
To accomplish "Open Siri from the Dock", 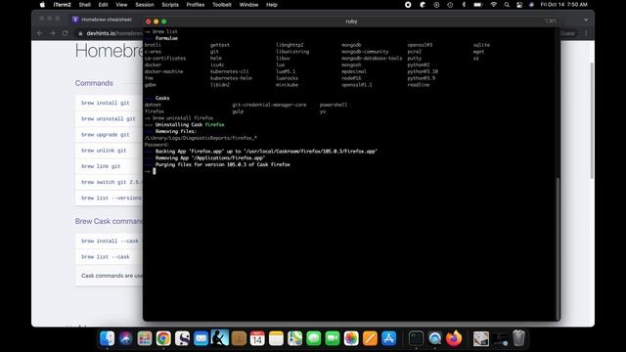I will click(x=126, y=338).
